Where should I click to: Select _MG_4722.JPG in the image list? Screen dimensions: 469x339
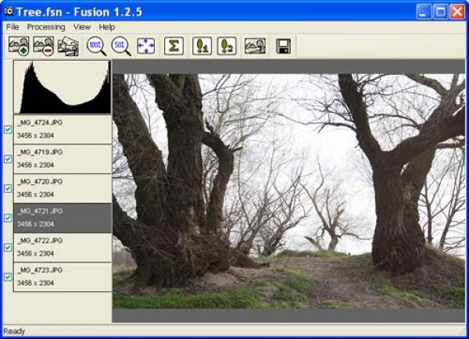63,248
